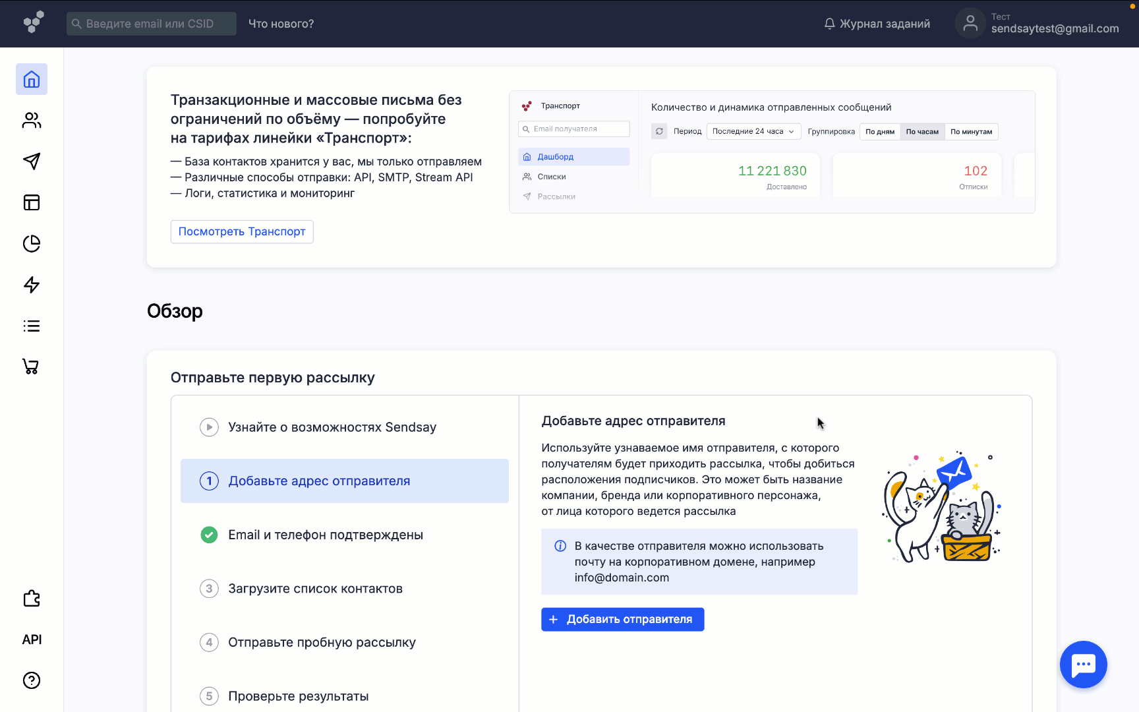Open the Help question mark icon

coord(32,680)
